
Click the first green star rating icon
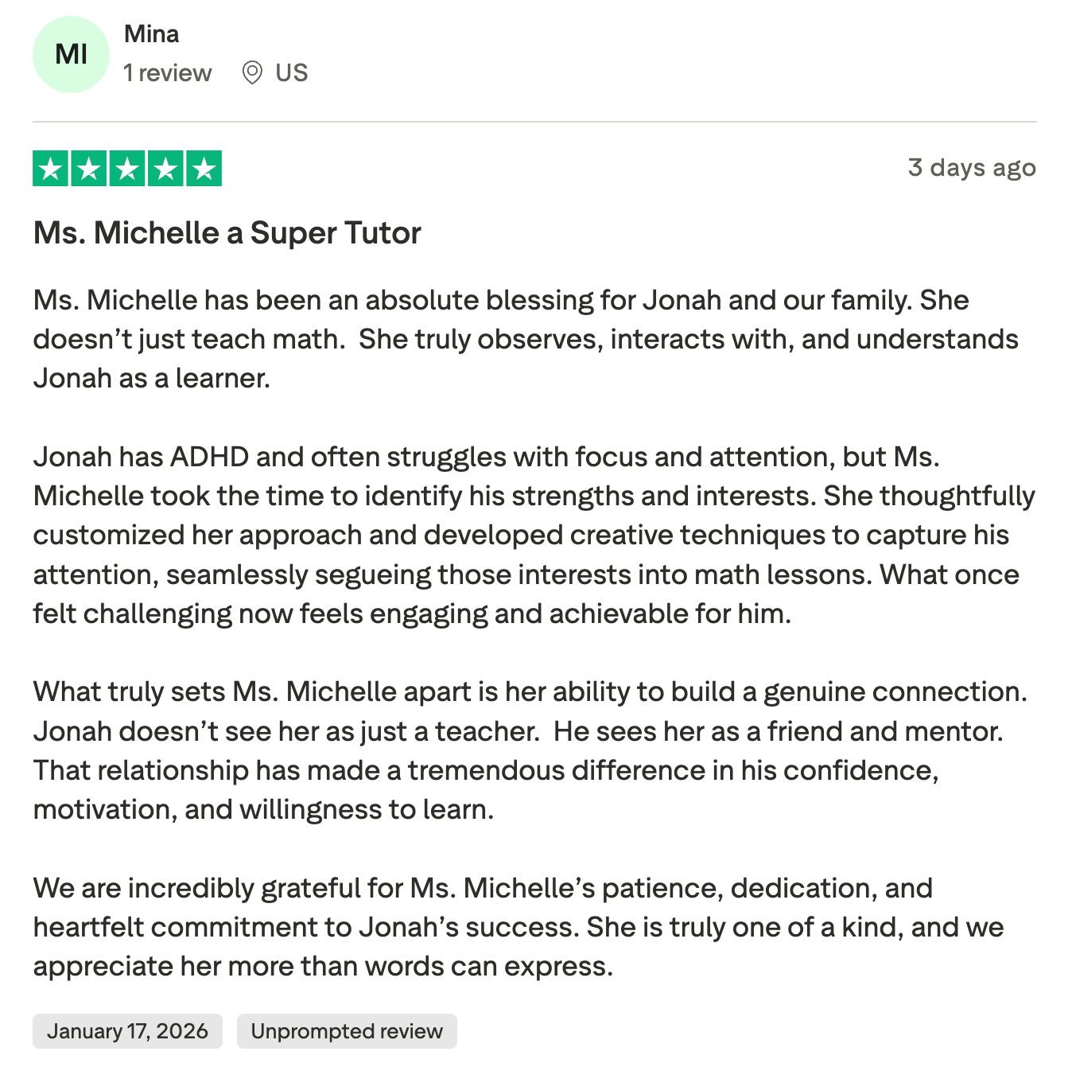(52, 168)
